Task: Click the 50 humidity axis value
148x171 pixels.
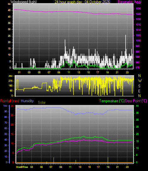Action: [x=6, y=134]
